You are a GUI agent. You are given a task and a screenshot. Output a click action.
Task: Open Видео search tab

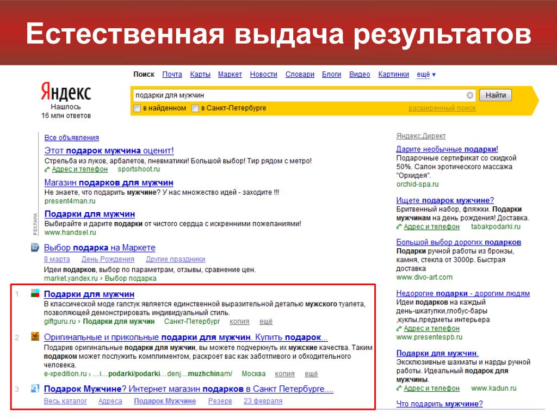pos(360,74)
